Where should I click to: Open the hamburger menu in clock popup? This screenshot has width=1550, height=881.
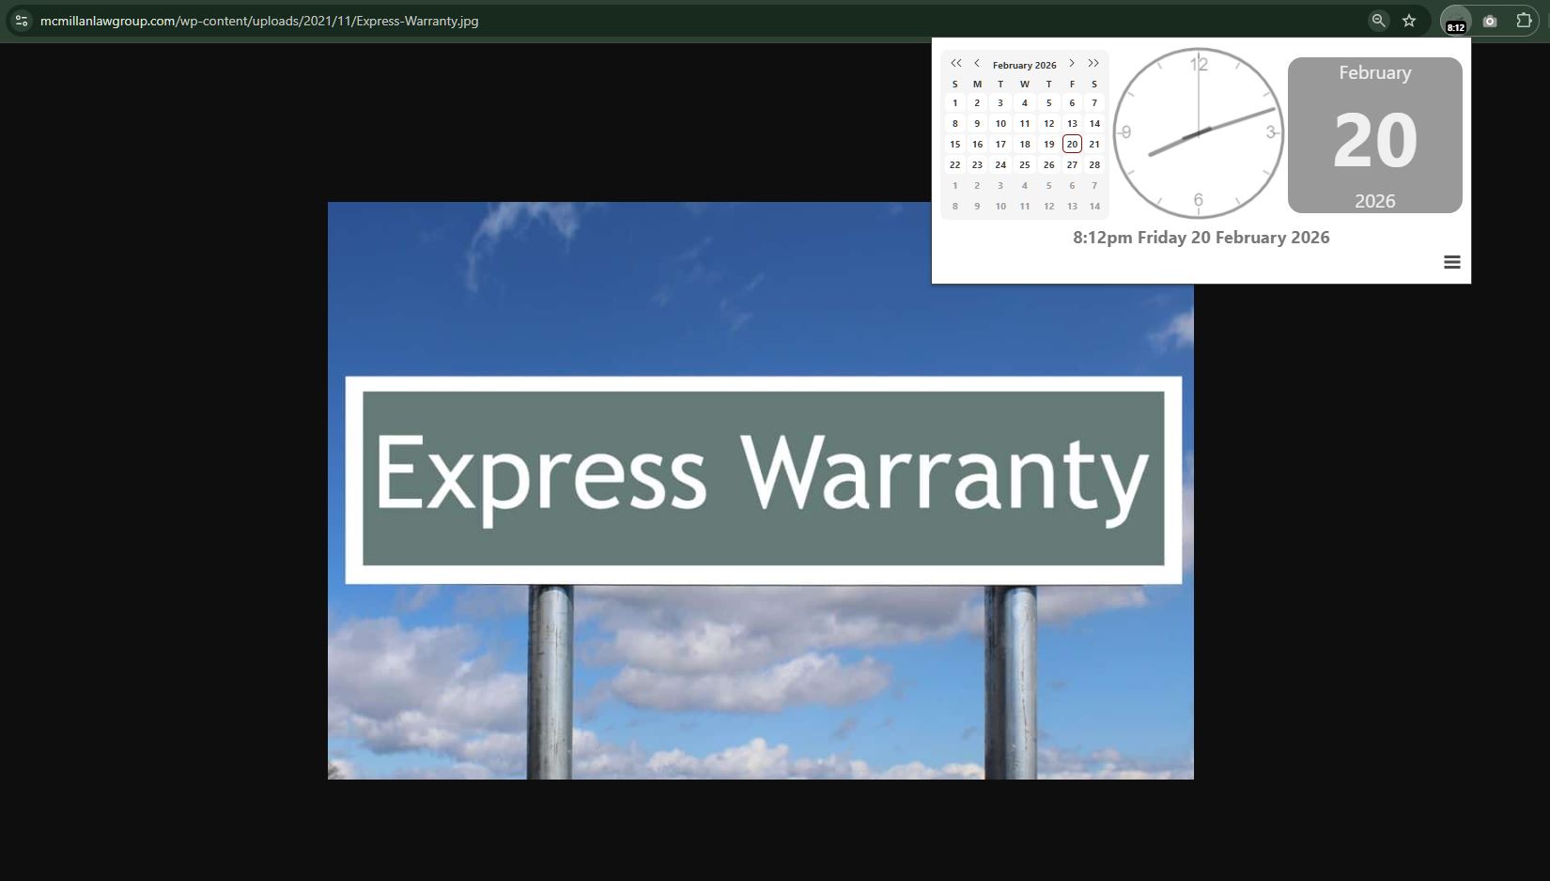click(x=1451, y=262)
